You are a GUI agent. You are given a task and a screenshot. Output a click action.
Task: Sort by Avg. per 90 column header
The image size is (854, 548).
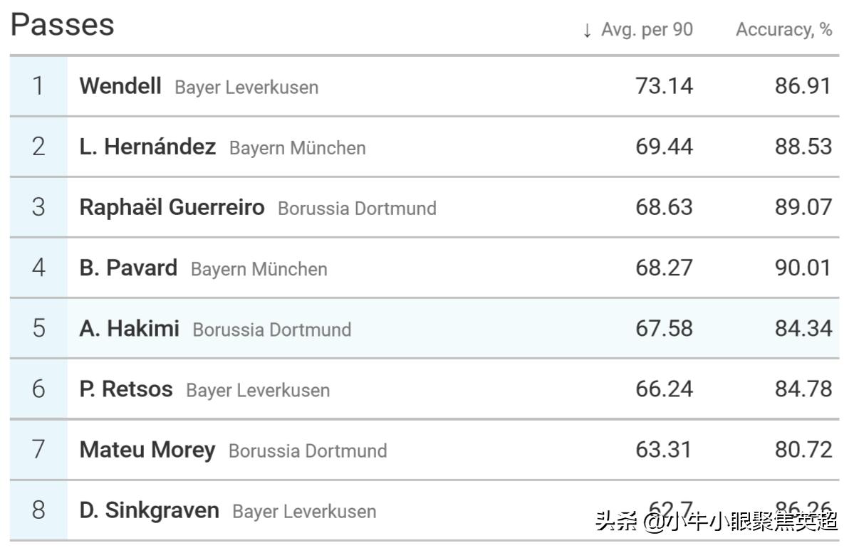(x=647, y=30)
